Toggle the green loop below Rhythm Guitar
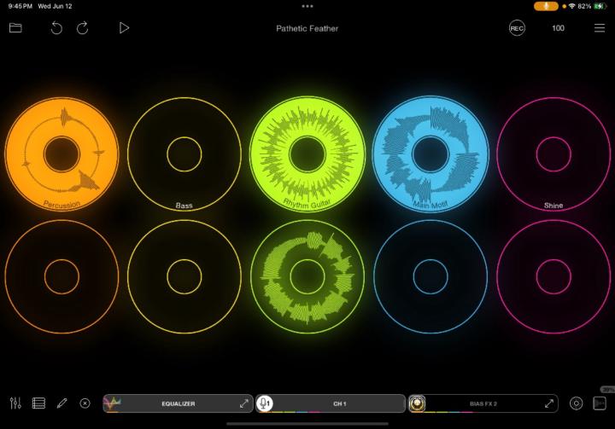This screenshot has width=615, height=429. coord(307,276)
